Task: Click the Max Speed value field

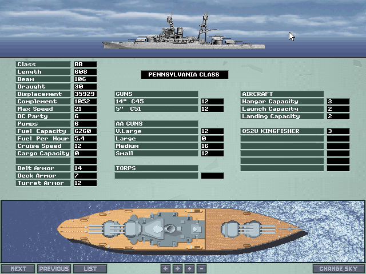Action: [x=85, y=109]
